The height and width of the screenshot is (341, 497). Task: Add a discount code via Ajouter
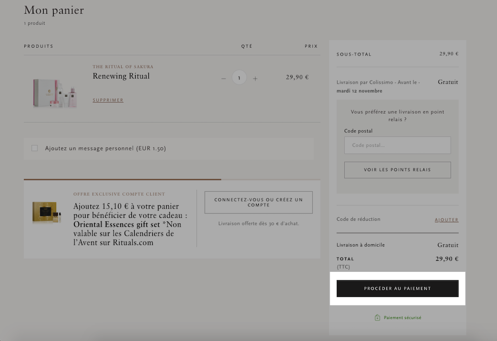tap(446, 219)
